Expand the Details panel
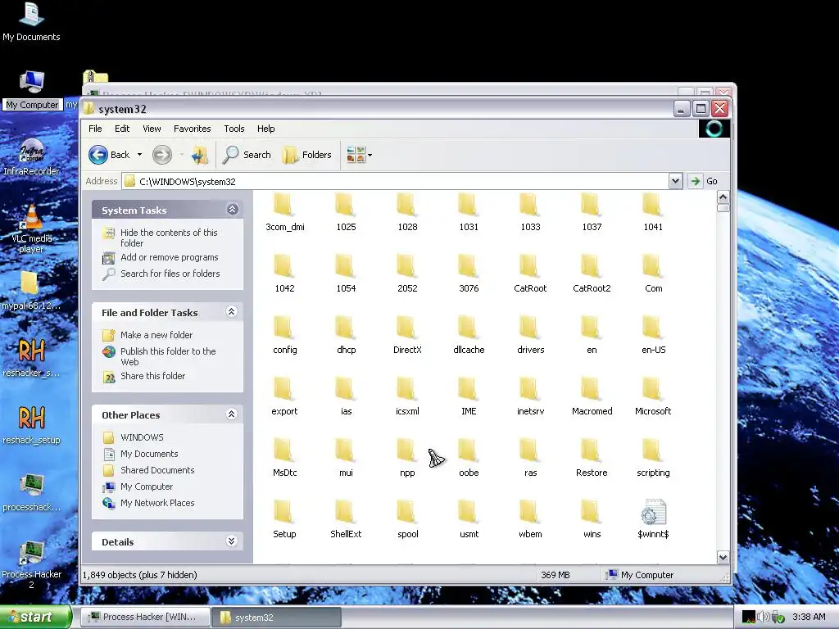839x629 pixels. pos(232,541)
